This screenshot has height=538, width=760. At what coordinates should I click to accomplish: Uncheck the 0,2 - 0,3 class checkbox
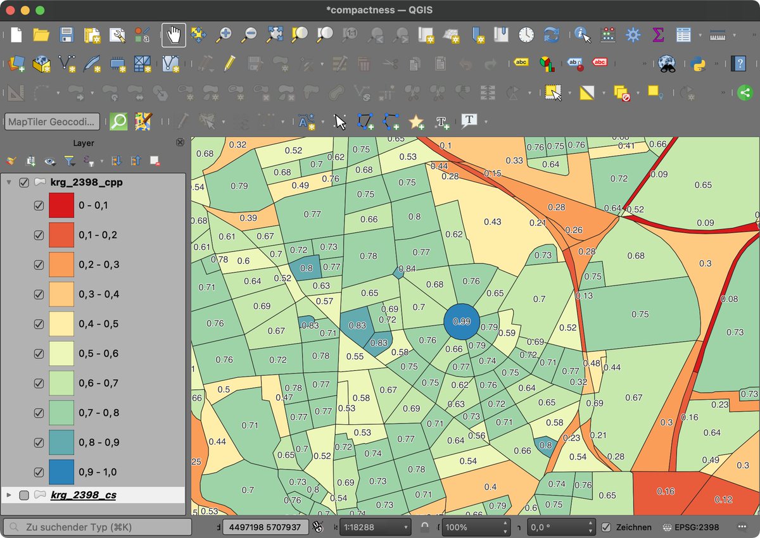[39, 265]
